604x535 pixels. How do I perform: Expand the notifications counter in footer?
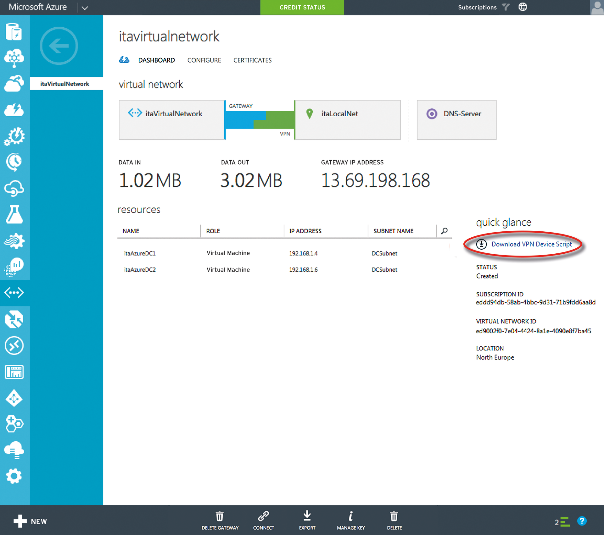562,522
